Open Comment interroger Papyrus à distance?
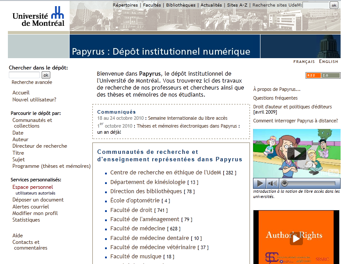 pos(295,121)
